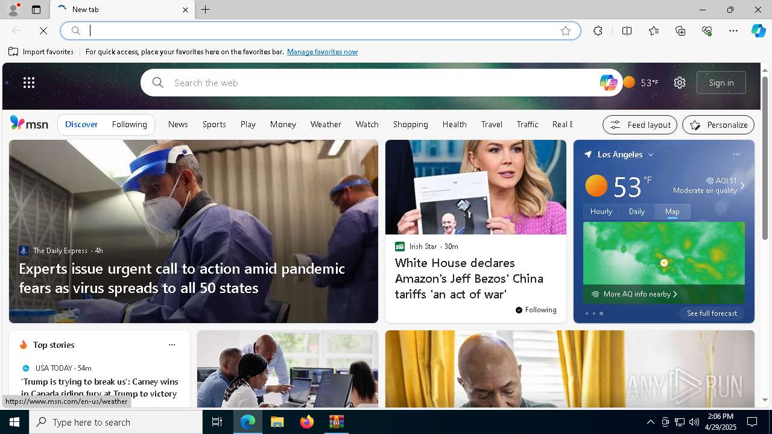The image size is (772, 434).
Task: Open the Edge profile icon
Action: [x=13, y=10]
